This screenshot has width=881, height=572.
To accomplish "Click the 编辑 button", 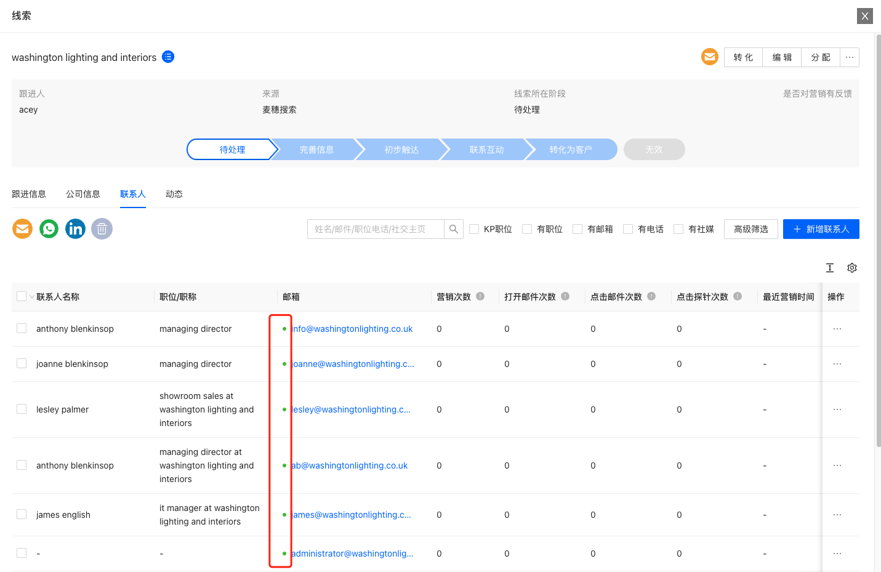I will coord(782,57).
